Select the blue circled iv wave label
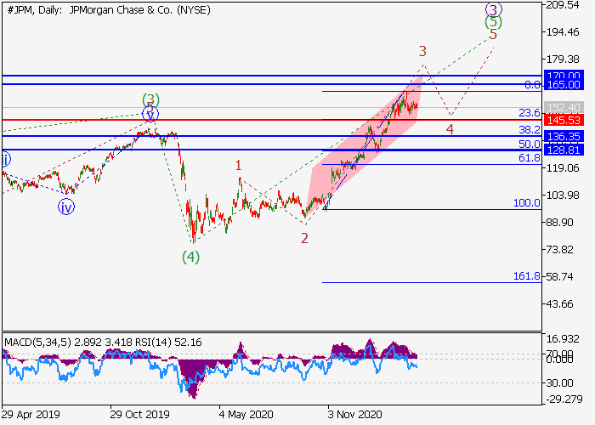Screen dimensions: 595x425 pyautogui.click(x=66, y=207)
